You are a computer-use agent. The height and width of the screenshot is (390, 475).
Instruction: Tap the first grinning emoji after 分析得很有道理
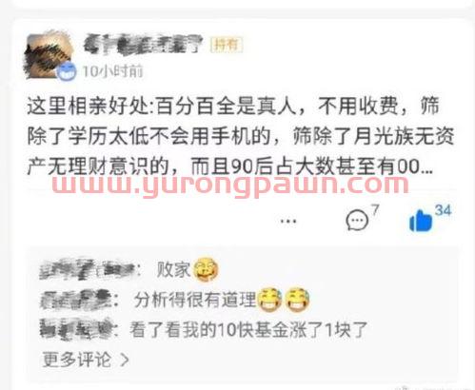tap(269, 300)
